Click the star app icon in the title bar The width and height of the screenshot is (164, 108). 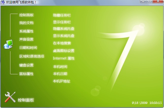tap(3, 2)
